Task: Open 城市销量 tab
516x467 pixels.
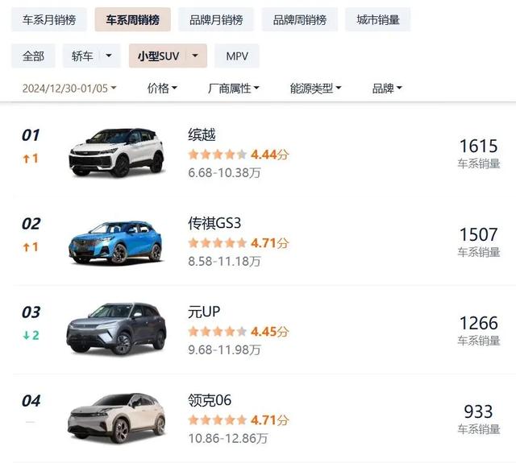Action: click(x=377, y=19)
